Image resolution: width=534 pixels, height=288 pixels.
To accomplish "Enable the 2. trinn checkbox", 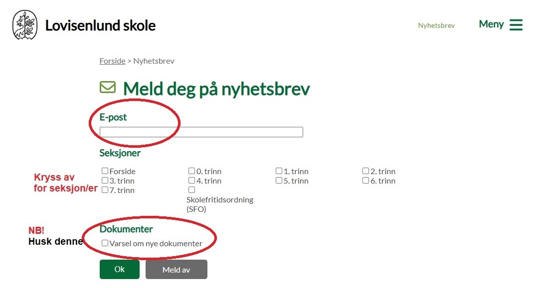I will [365, 171].
